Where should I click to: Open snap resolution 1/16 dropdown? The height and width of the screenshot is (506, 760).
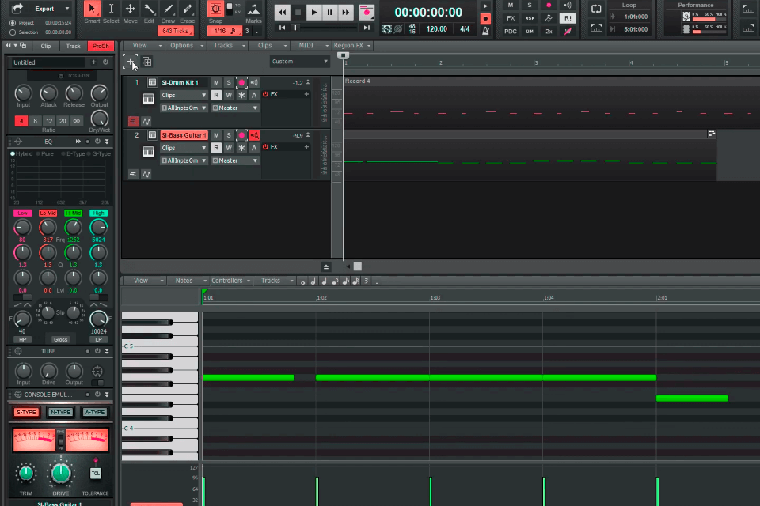coord(225,31)
